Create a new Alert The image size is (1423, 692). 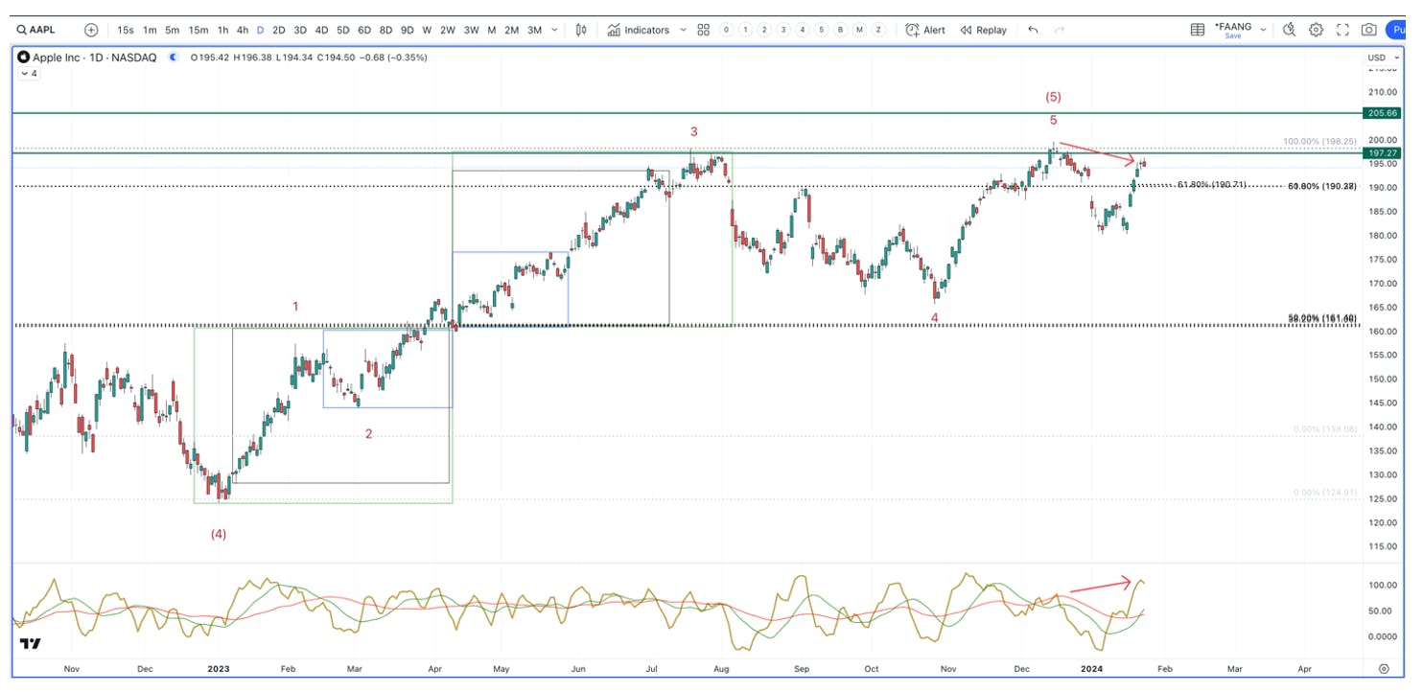(x=925, y=30)
